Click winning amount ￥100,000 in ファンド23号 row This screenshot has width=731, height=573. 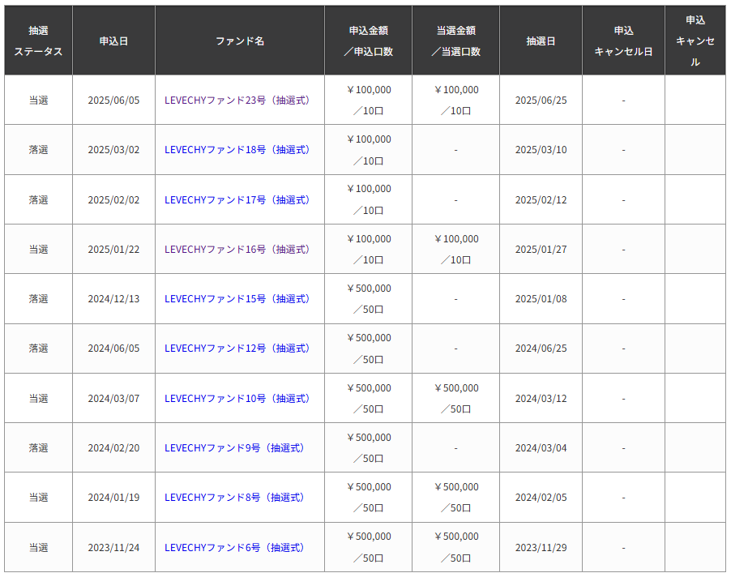[456, 89]
